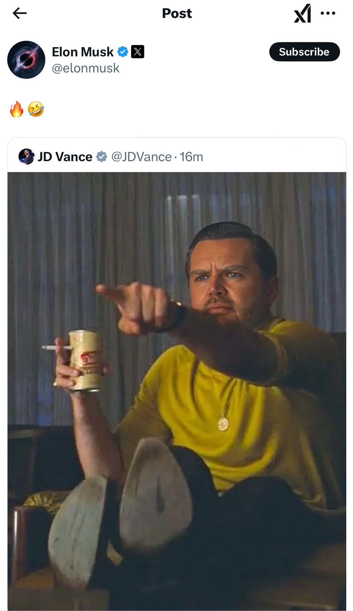
Task: Tap the 16m timestamp on quoted post
Action: pos(191,157)
